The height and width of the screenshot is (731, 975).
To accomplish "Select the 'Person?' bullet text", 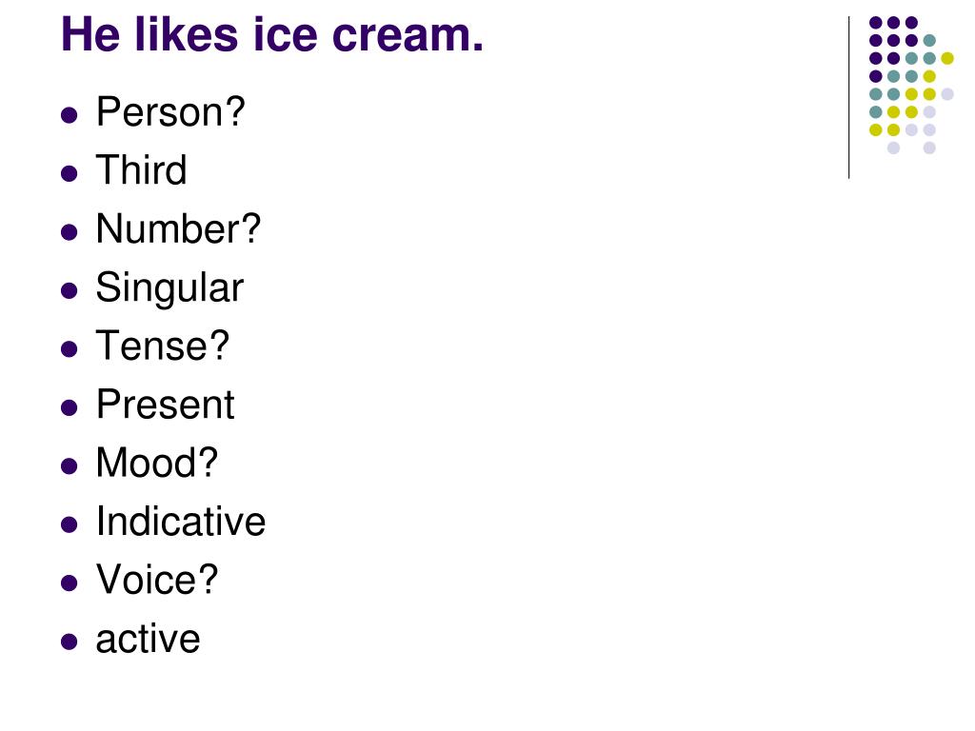I will 170,112.
